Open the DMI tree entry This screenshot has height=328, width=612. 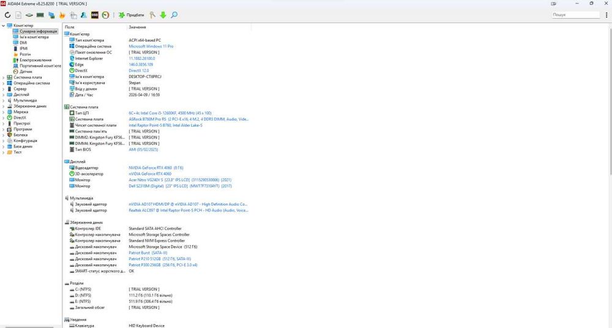[x=23, y=43]
